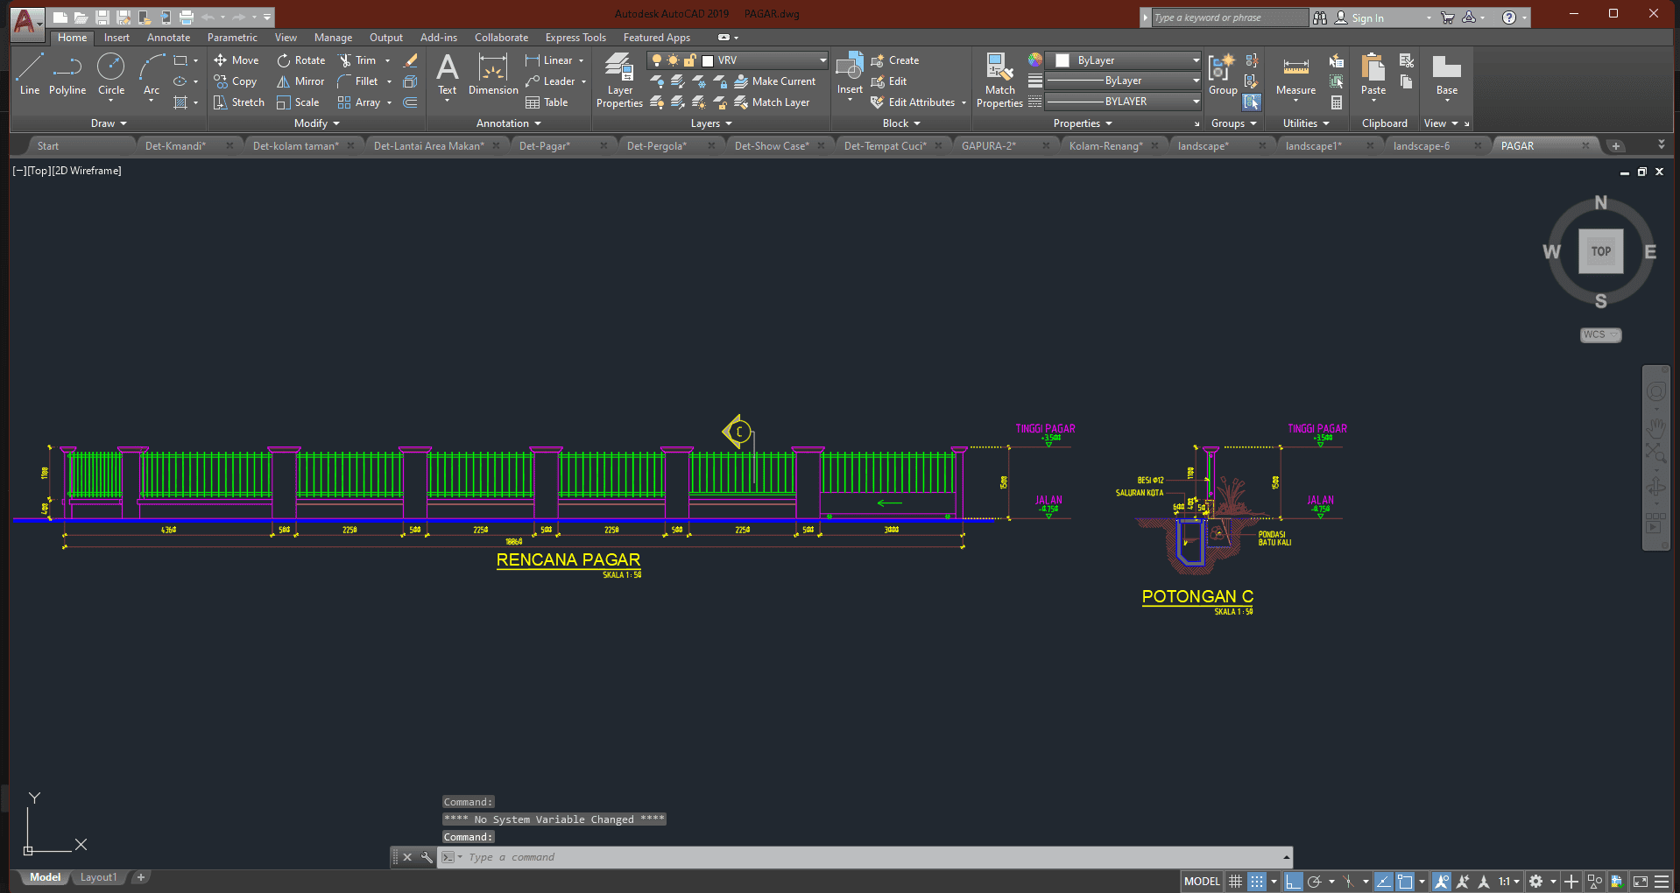Toggle snap mode in status bar
The width and height of the screenshot is (1680, 893).
1257,882
